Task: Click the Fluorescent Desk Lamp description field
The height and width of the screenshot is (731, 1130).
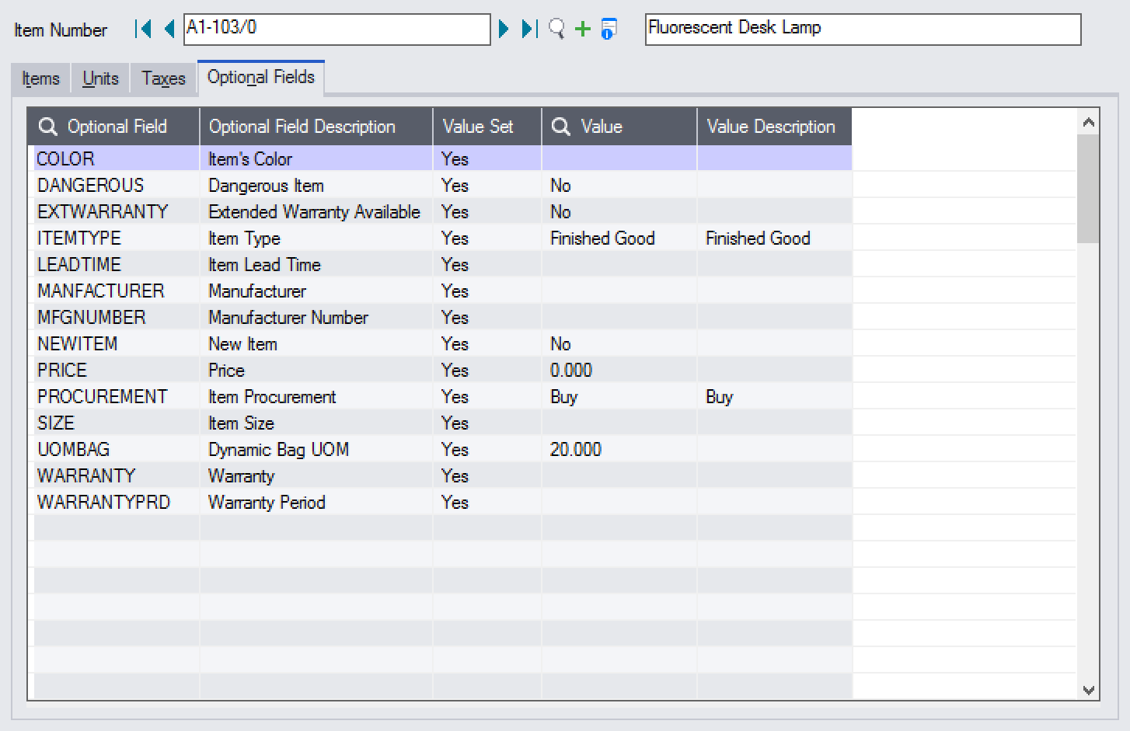Action: pos(863,30)
